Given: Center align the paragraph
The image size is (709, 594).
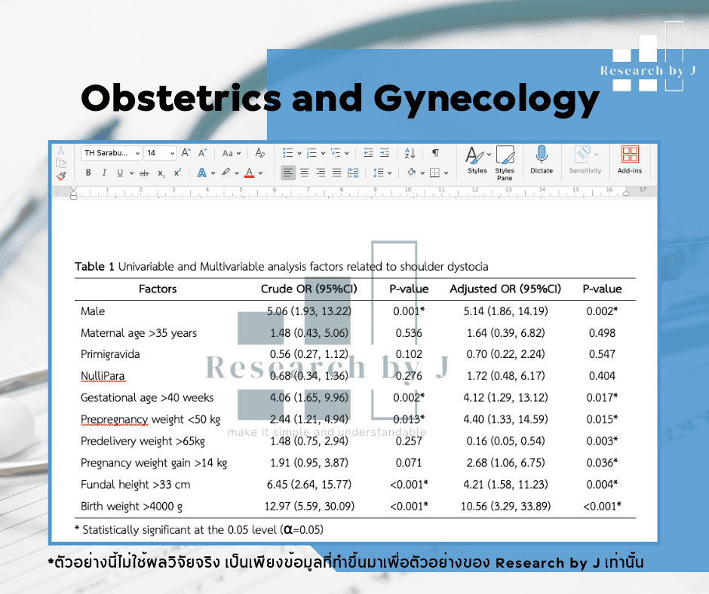Looking at the screenshot, I should [x=304, y=173].
